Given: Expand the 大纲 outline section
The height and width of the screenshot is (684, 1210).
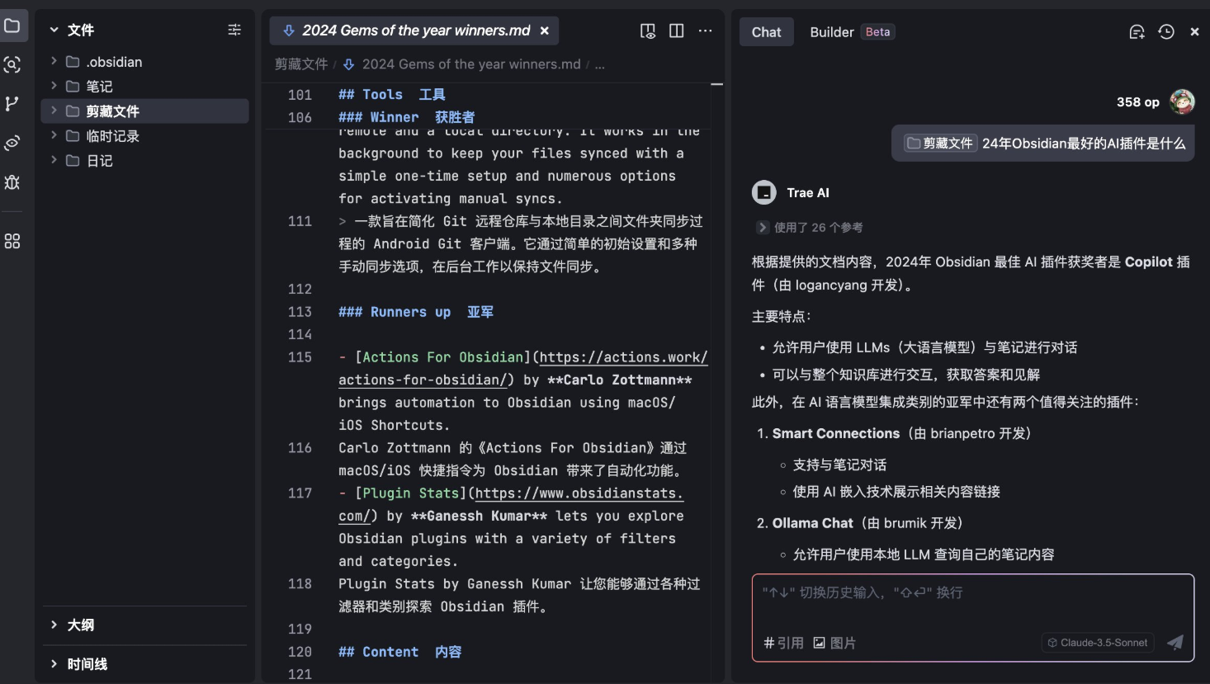Looking at the screenshot, I should tap(54, 625).
